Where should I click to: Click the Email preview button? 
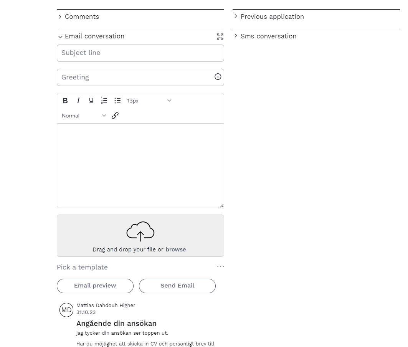point(95,286)
